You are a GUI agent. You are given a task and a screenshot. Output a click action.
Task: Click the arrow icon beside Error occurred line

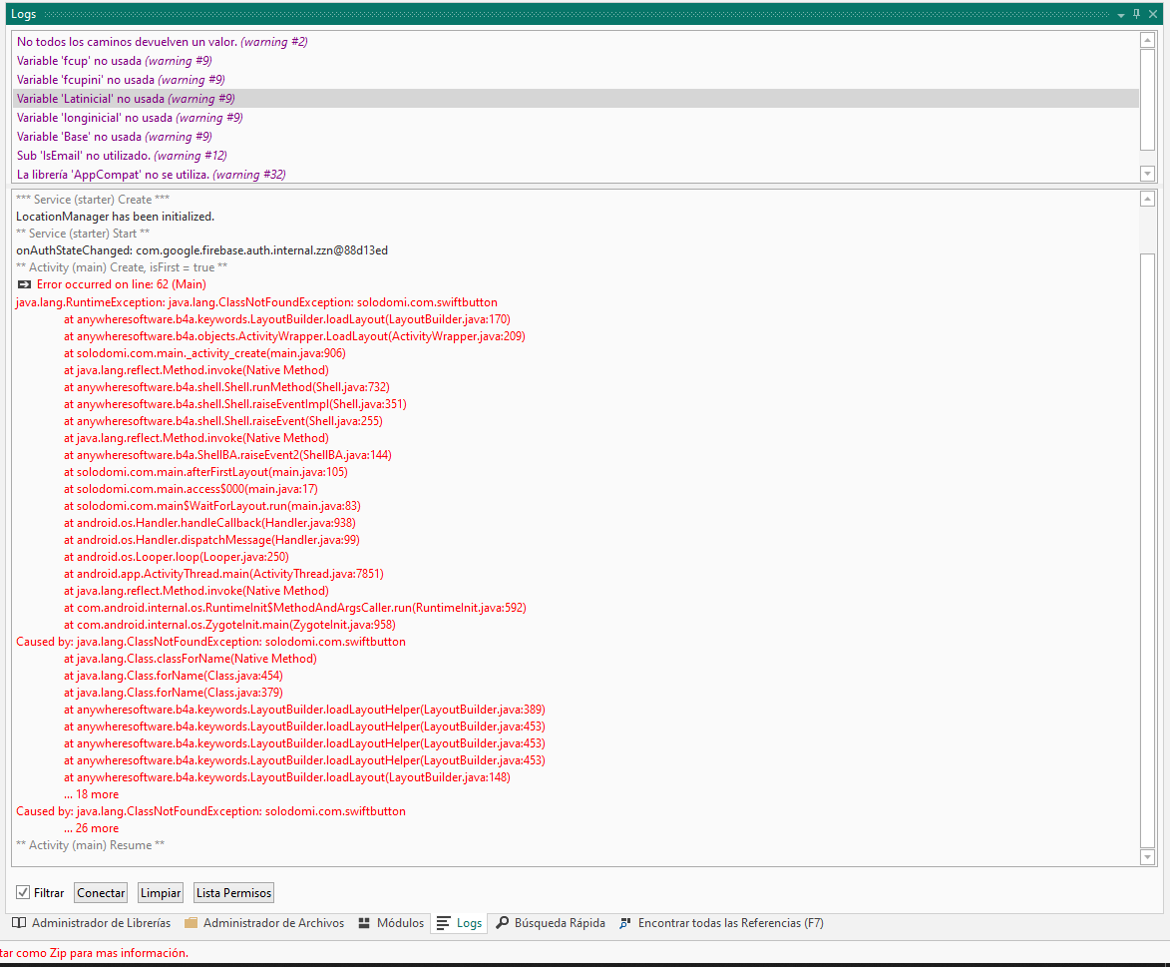point(24,284)
